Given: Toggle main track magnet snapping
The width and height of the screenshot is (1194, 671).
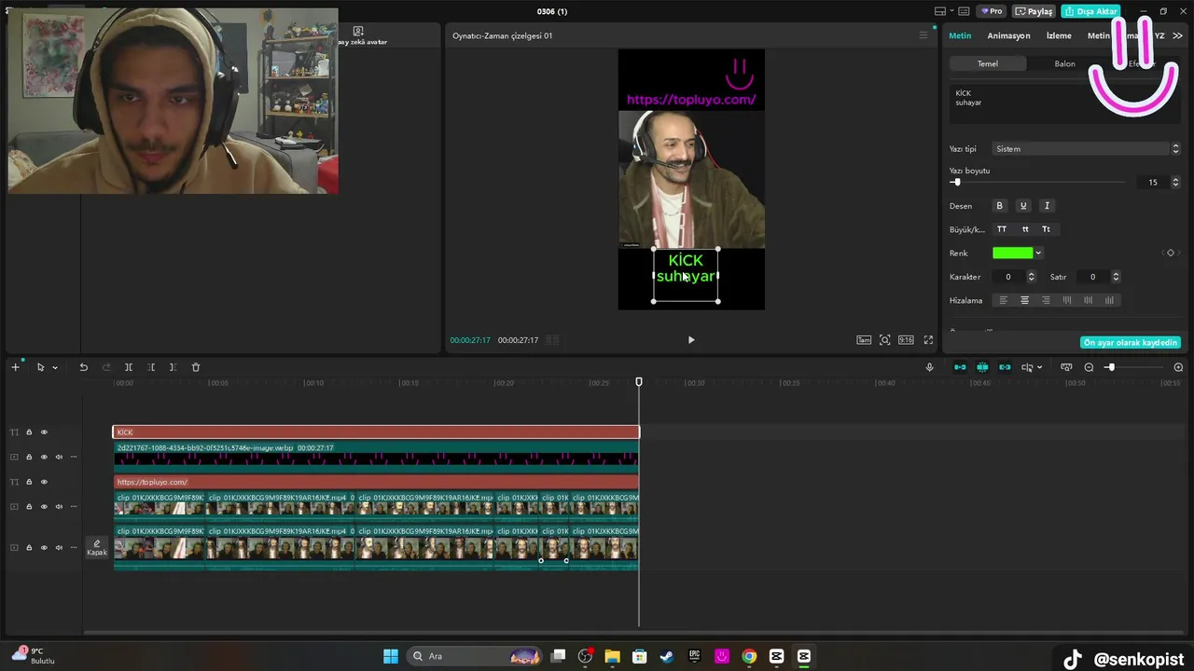Looking at the screenshot, I should pyautogui.click(x=960, y=367).
